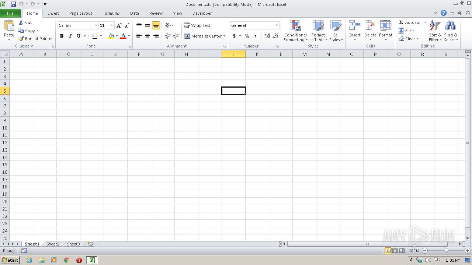This screenshot has height=265, width=472.
Task: Click the Delete cells icon
Action: click(370, 26)
